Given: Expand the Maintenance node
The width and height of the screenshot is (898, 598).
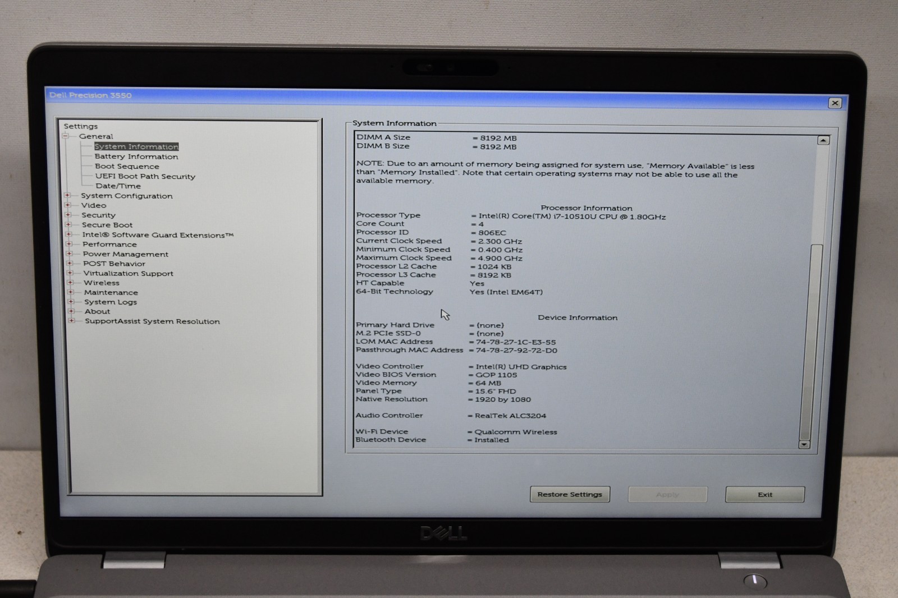Looking at the screenshot, I should pyautogui.click(x=71, y=292).
